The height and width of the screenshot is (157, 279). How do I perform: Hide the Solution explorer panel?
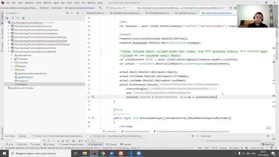[82, 13]
